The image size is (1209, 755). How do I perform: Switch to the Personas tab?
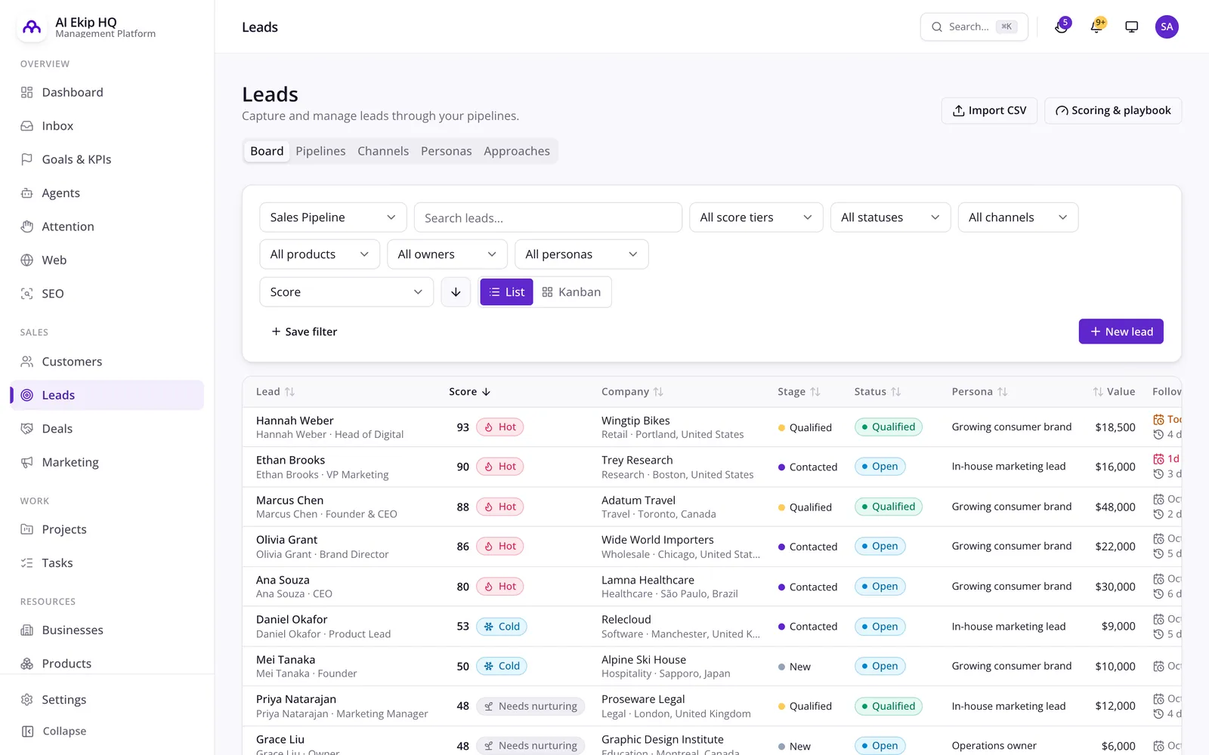pyautogui.click(x=446, y=151)
